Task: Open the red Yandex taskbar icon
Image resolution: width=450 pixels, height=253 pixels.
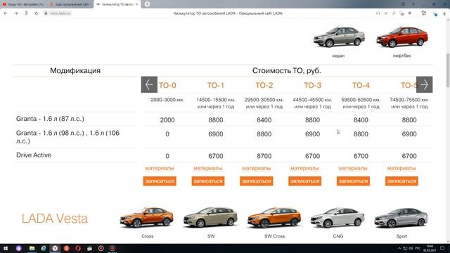Action: 66,248
